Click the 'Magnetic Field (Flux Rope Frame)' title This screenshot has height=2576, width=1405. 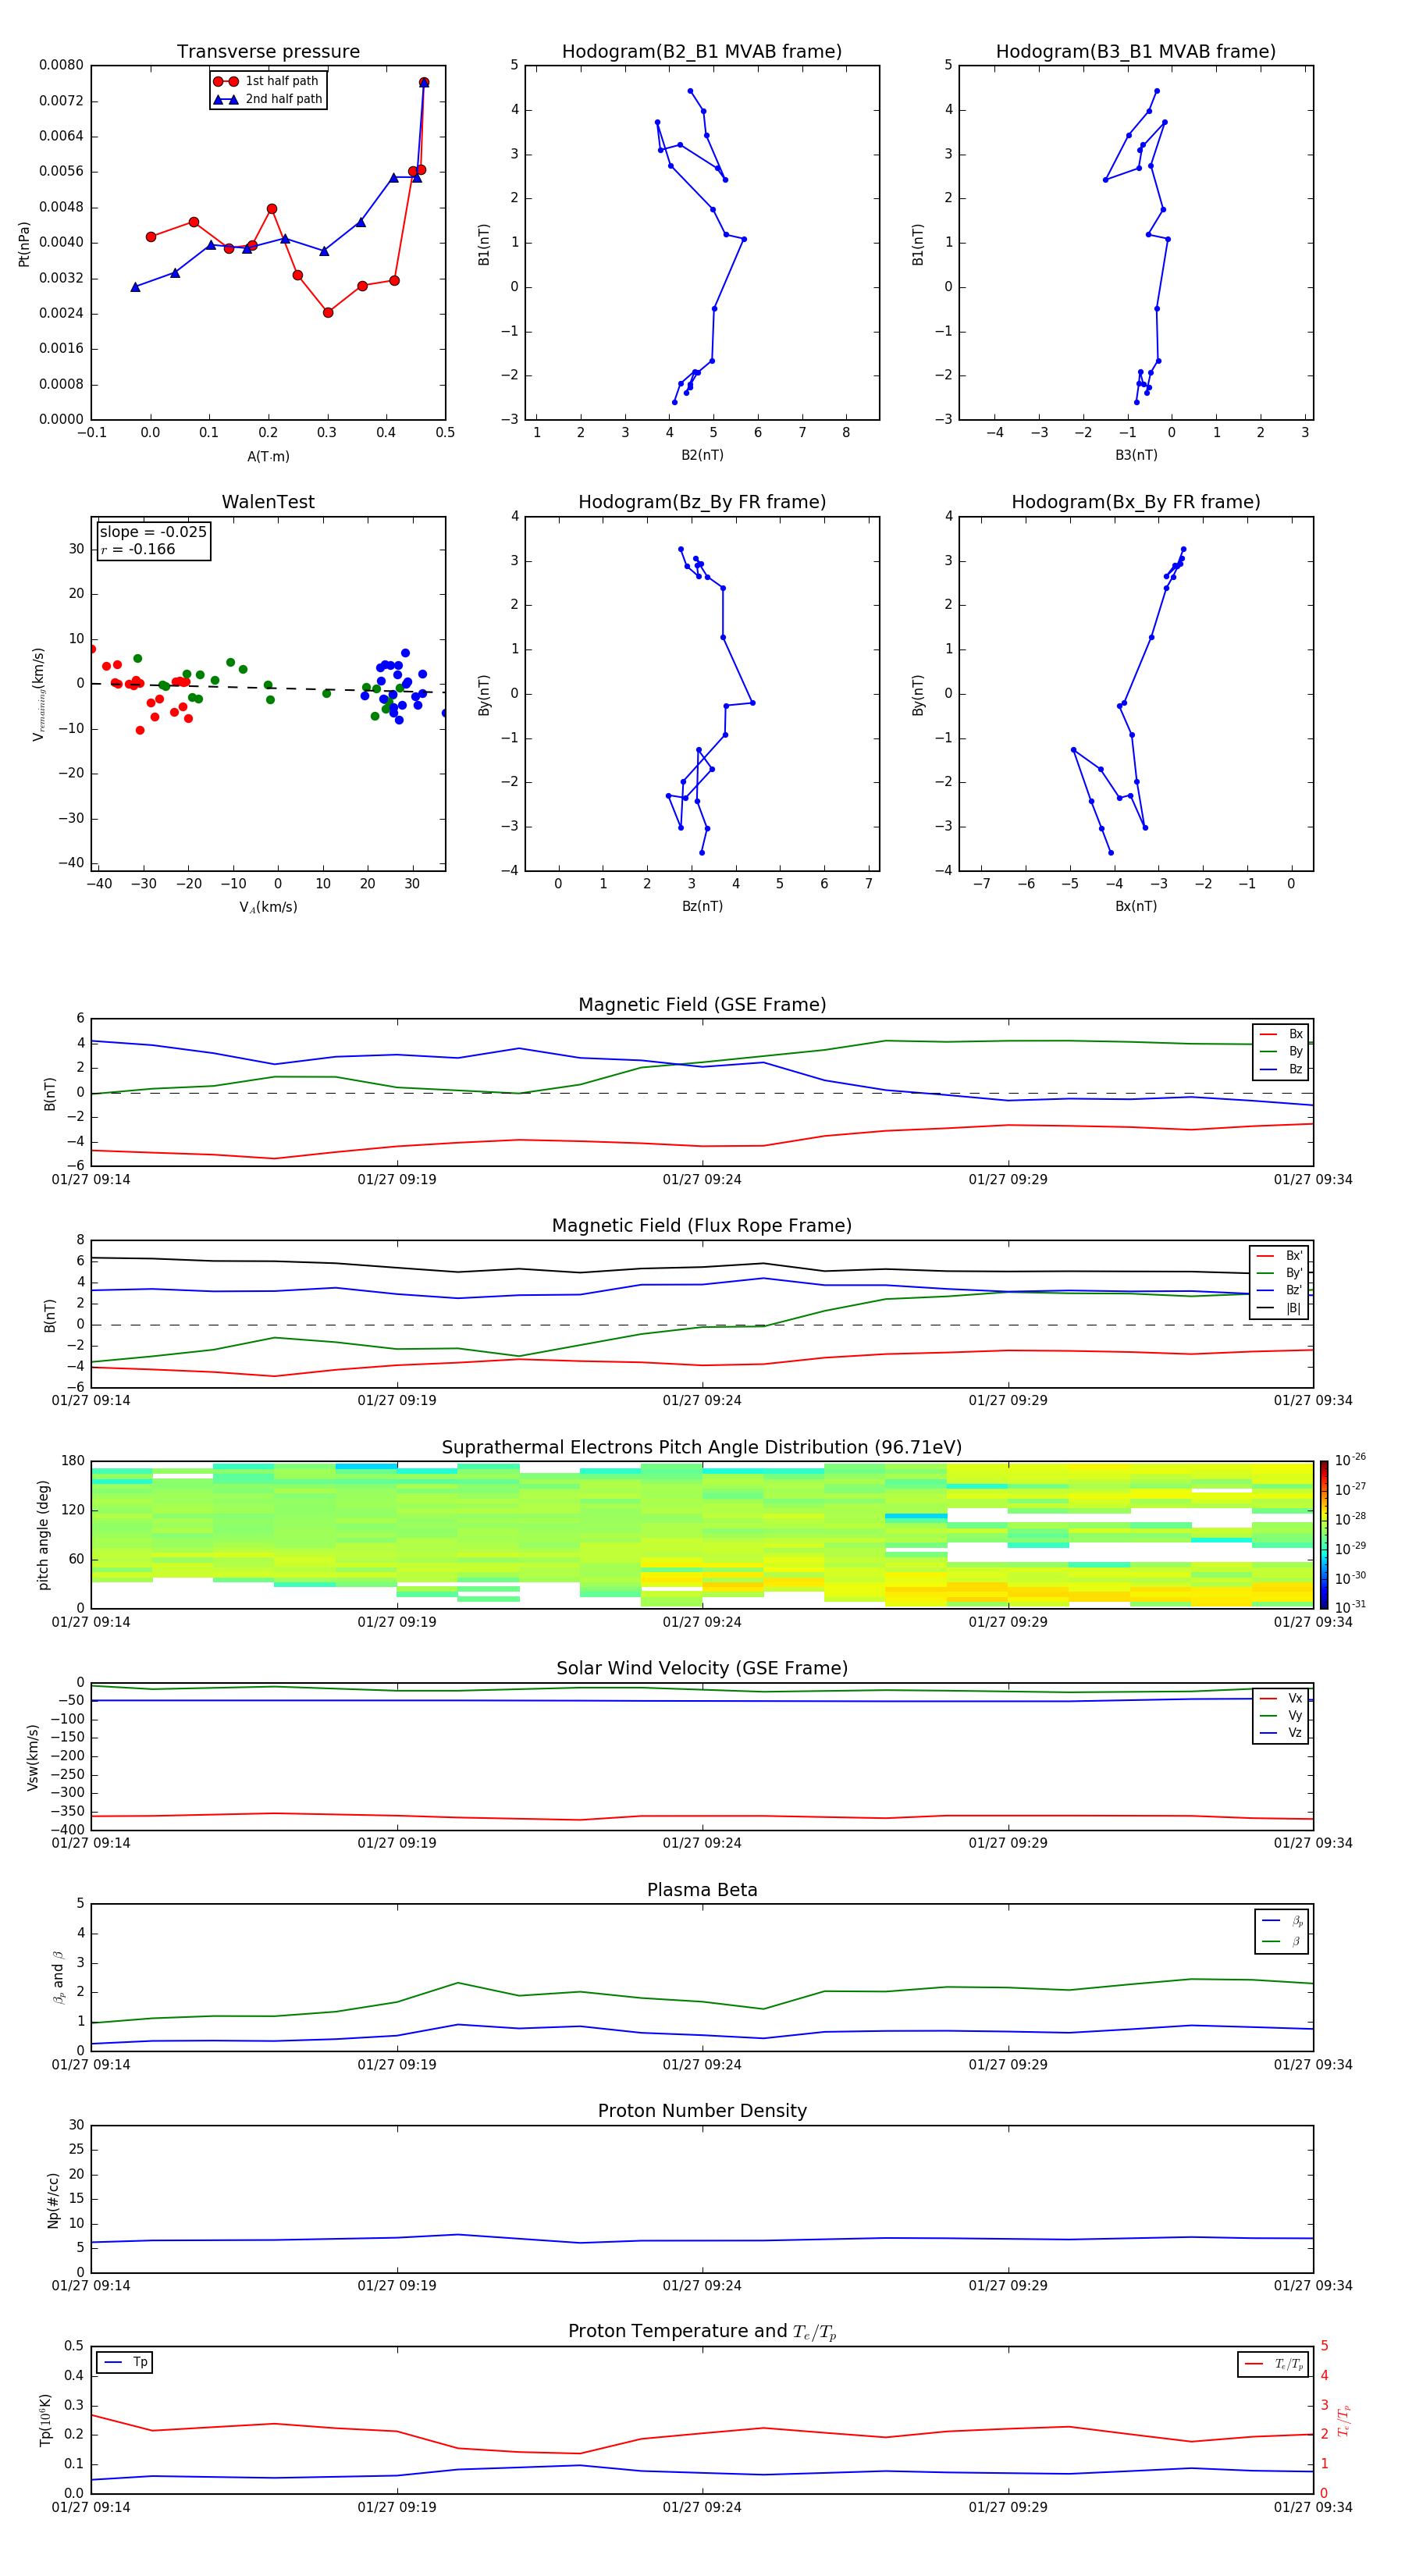point(702,1226)
